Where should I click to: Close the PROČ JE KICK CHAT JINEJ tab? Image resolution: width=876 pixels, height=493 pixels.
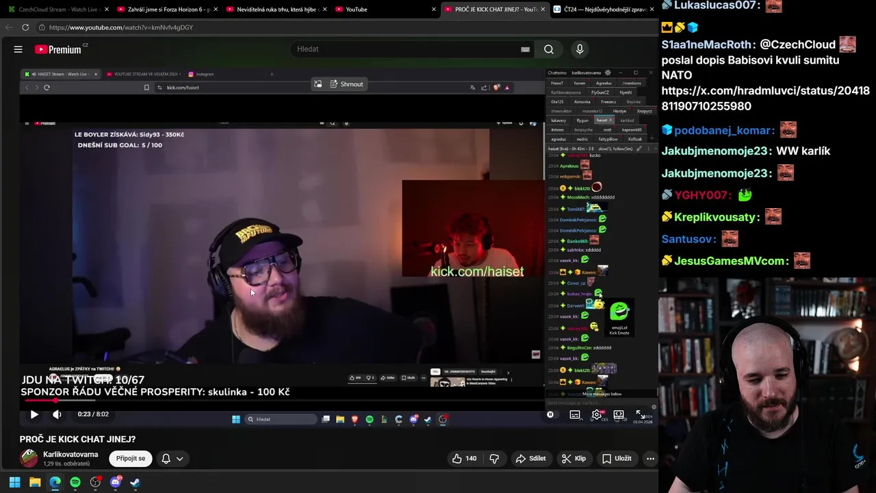coord(543,10)
